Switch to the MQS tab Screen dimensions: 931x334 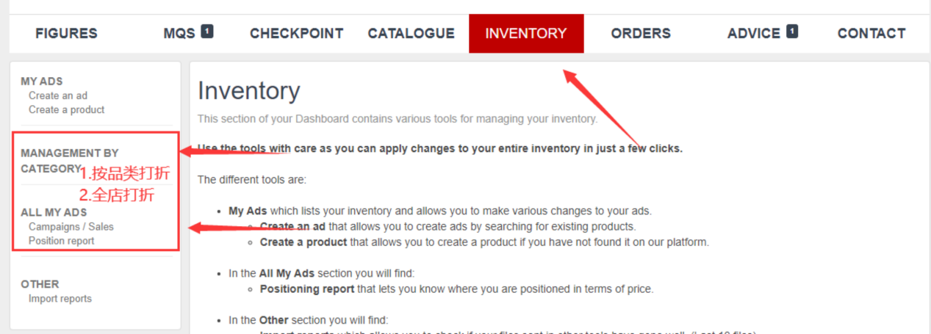point(179,33)
